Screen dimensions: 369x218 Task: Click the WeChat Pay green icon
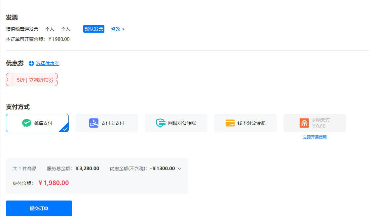(26, 123)
